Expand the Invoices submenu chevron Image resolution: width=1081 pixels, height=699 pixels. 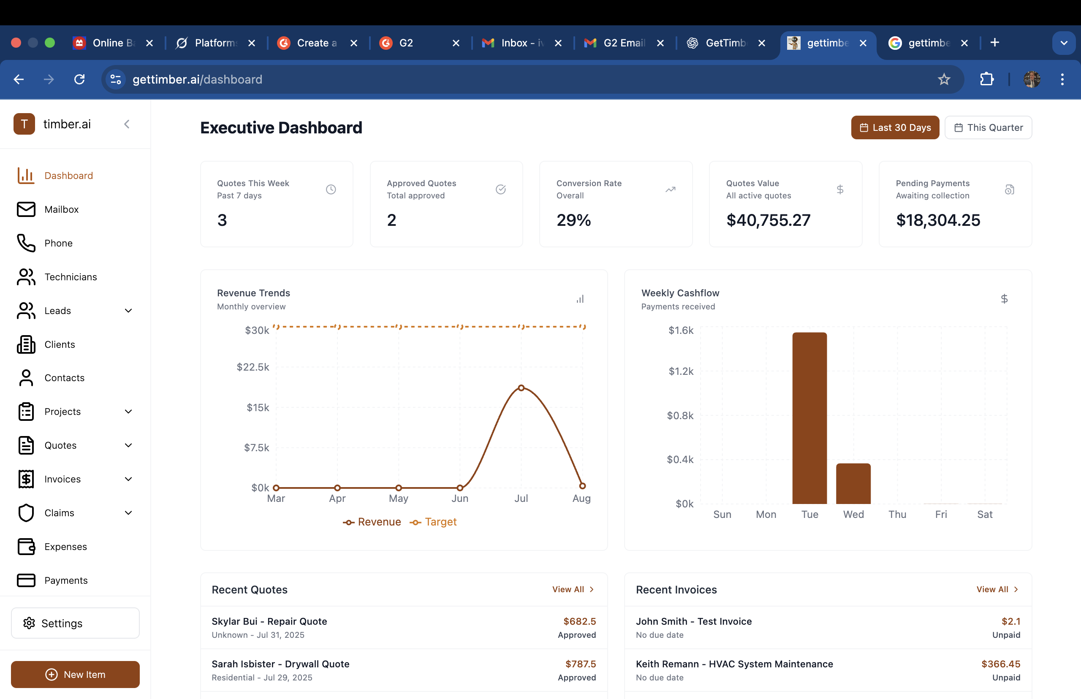[128, 479]
